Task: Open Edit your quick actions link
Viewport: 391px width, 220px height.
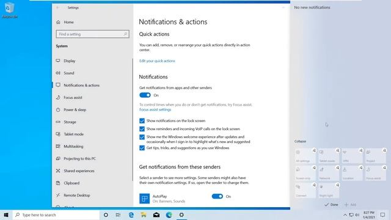Action: 157,61
